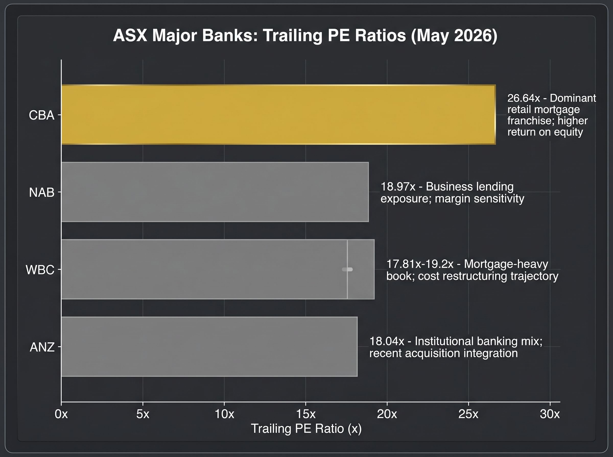Click the '18.97x - Business lending exposure' annotation
613x457 pixels.
coord(452,193)
